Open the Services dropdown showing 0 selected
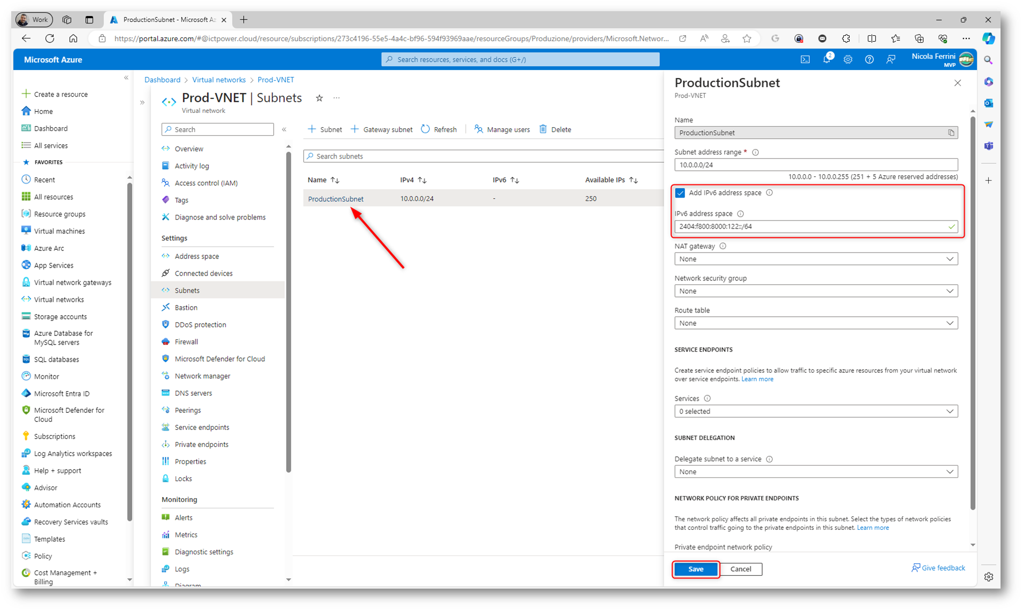Viewport: 1023px width, 611px height. point(816,411)
